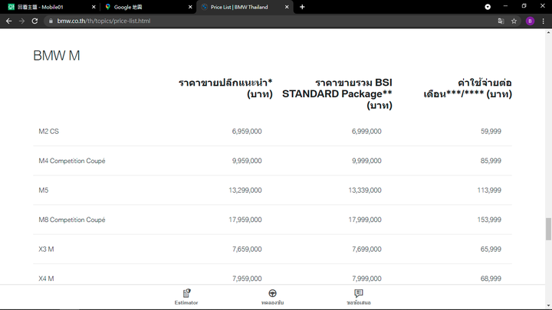Click the X3 M monthly cost 65,999
Screen dimensions: 552x310
(x=491, y=250)
